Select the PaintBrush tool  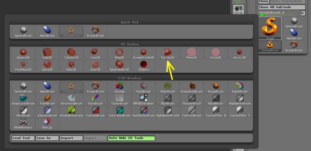point(47,100)
